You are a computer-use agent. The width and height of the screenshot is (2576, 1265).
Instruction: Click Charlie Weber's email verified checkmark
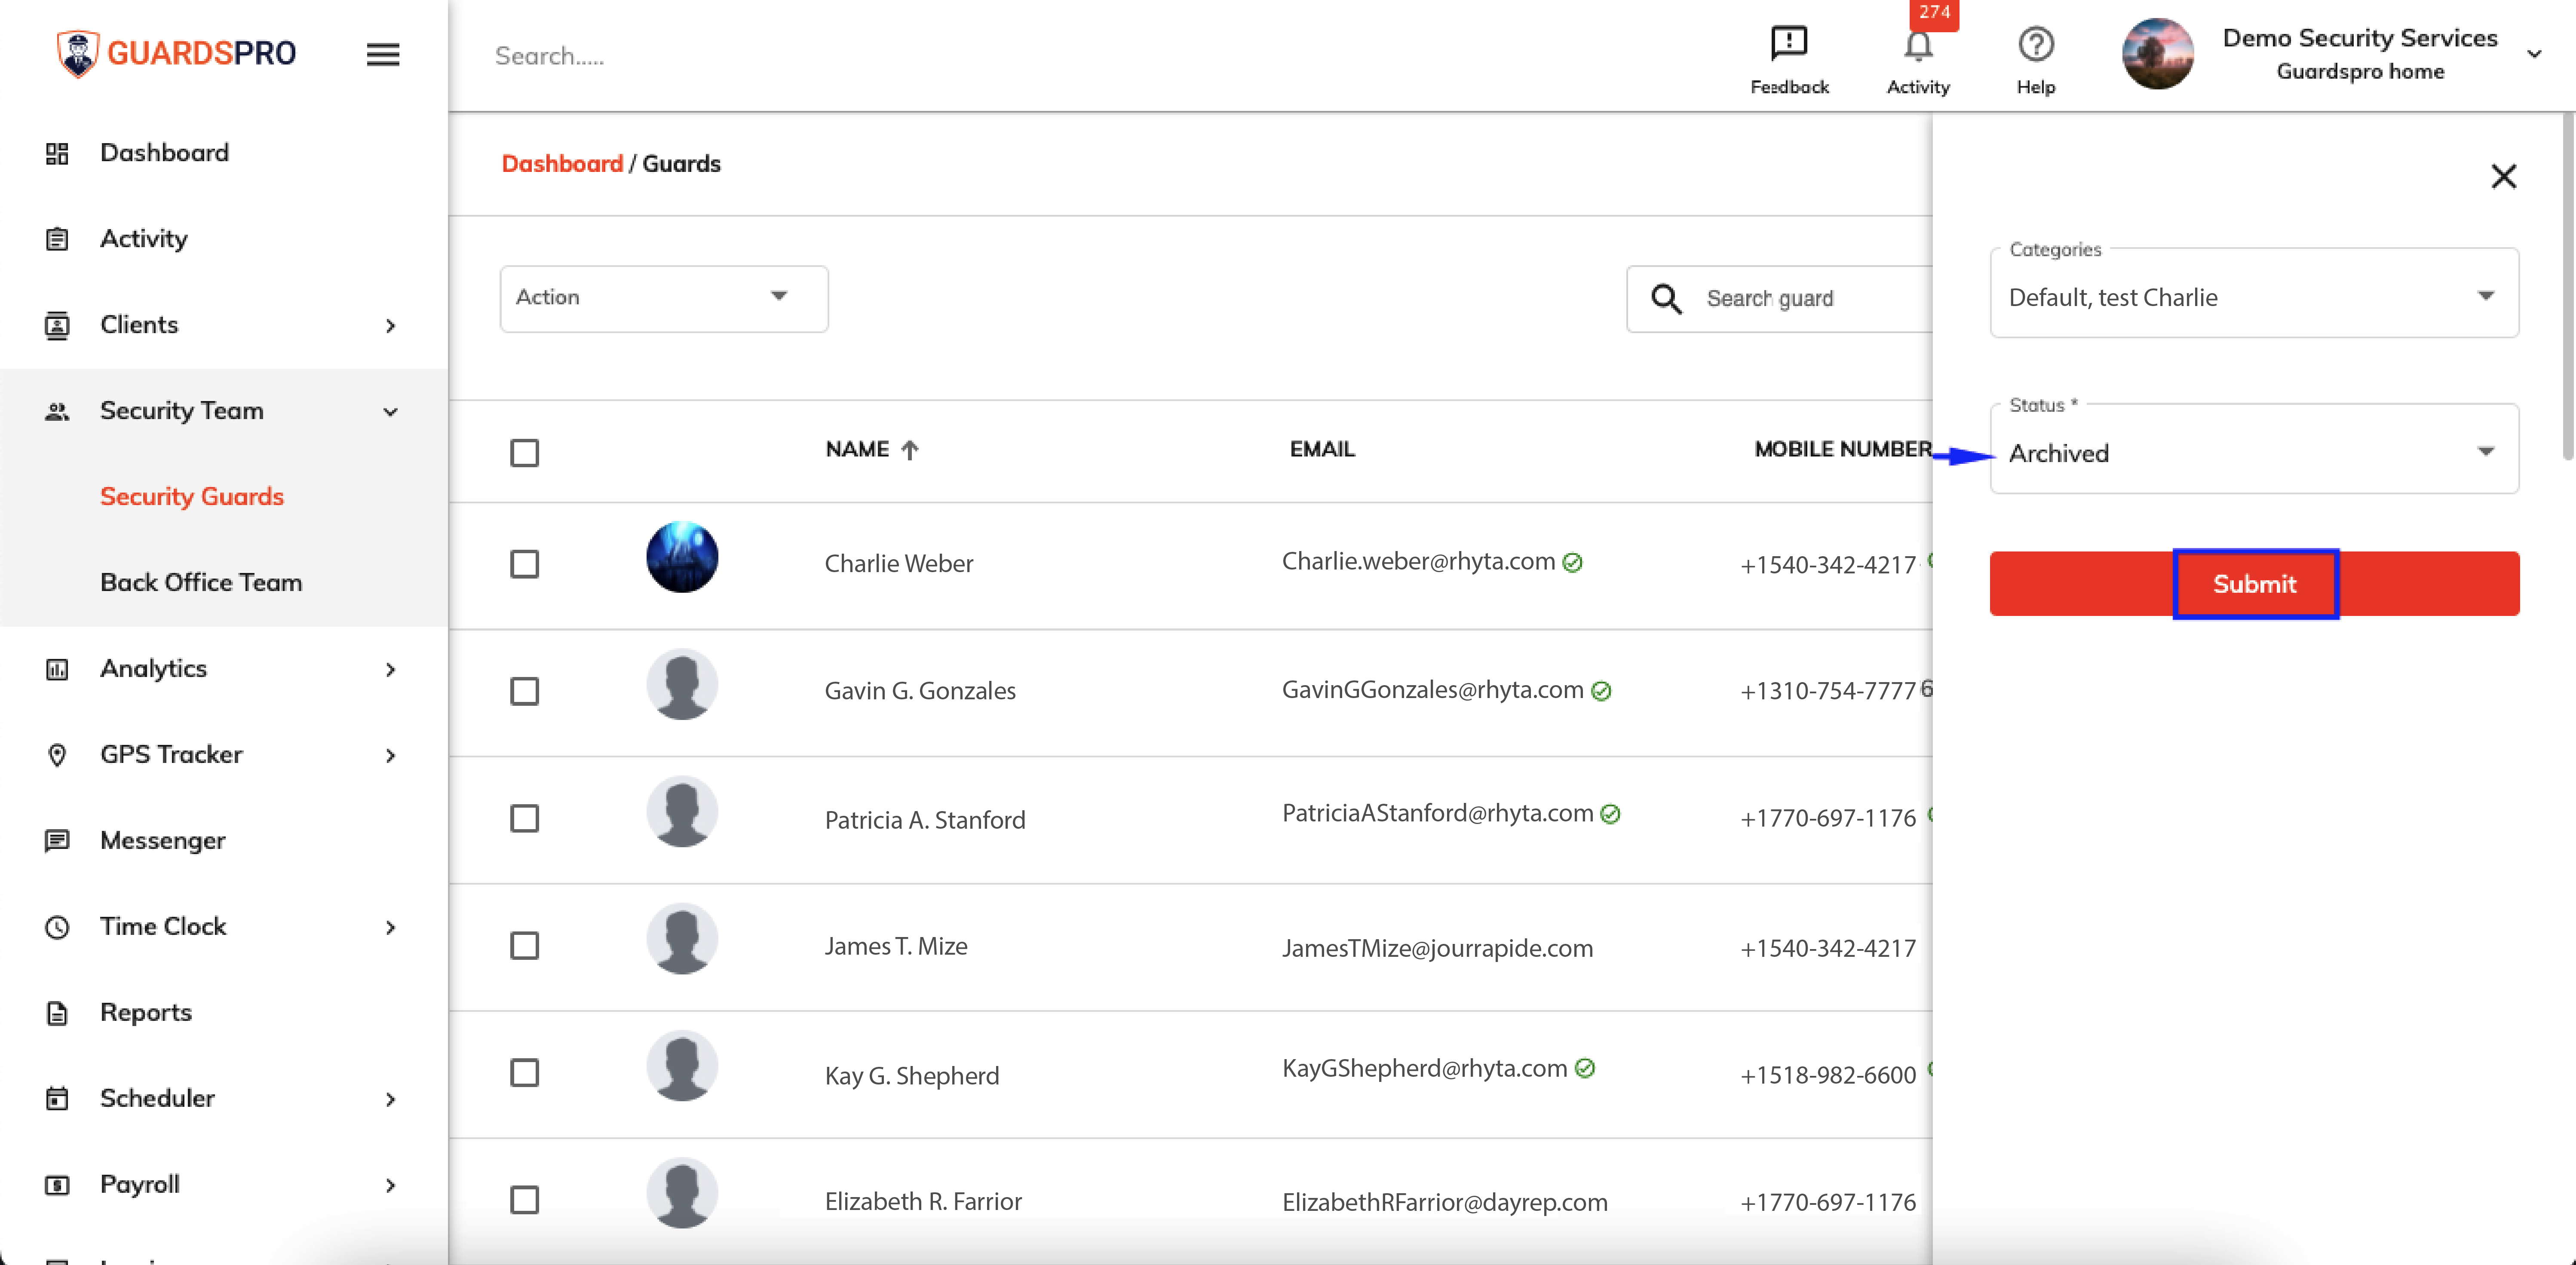(x=1572, y=563)
